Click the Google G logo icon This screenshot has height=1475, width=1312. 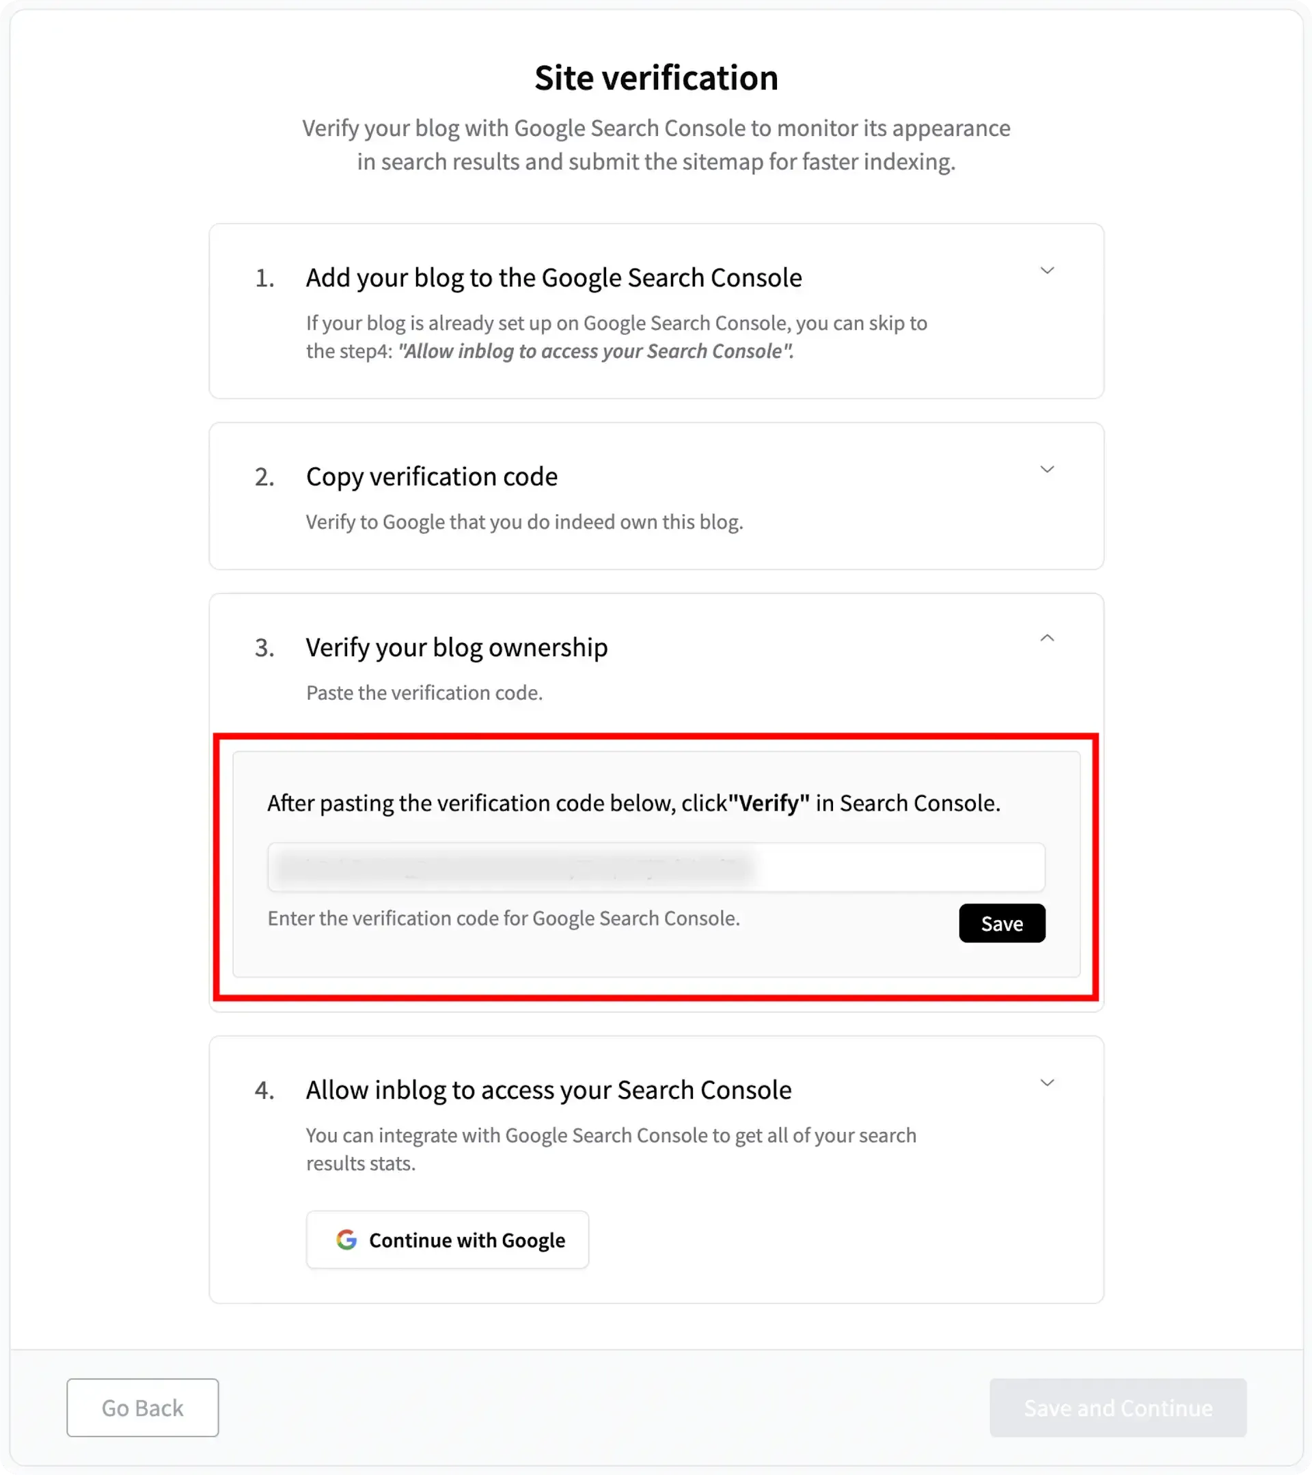(346, 1240)
